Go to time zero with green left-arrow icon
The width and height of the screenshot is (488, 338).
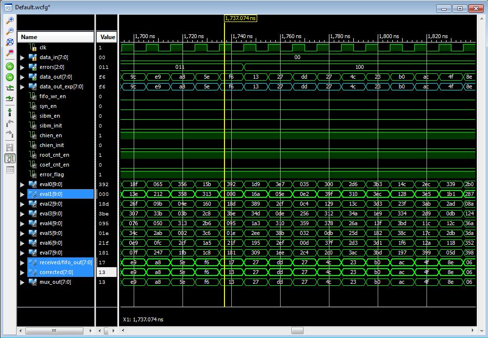(10, 66)
